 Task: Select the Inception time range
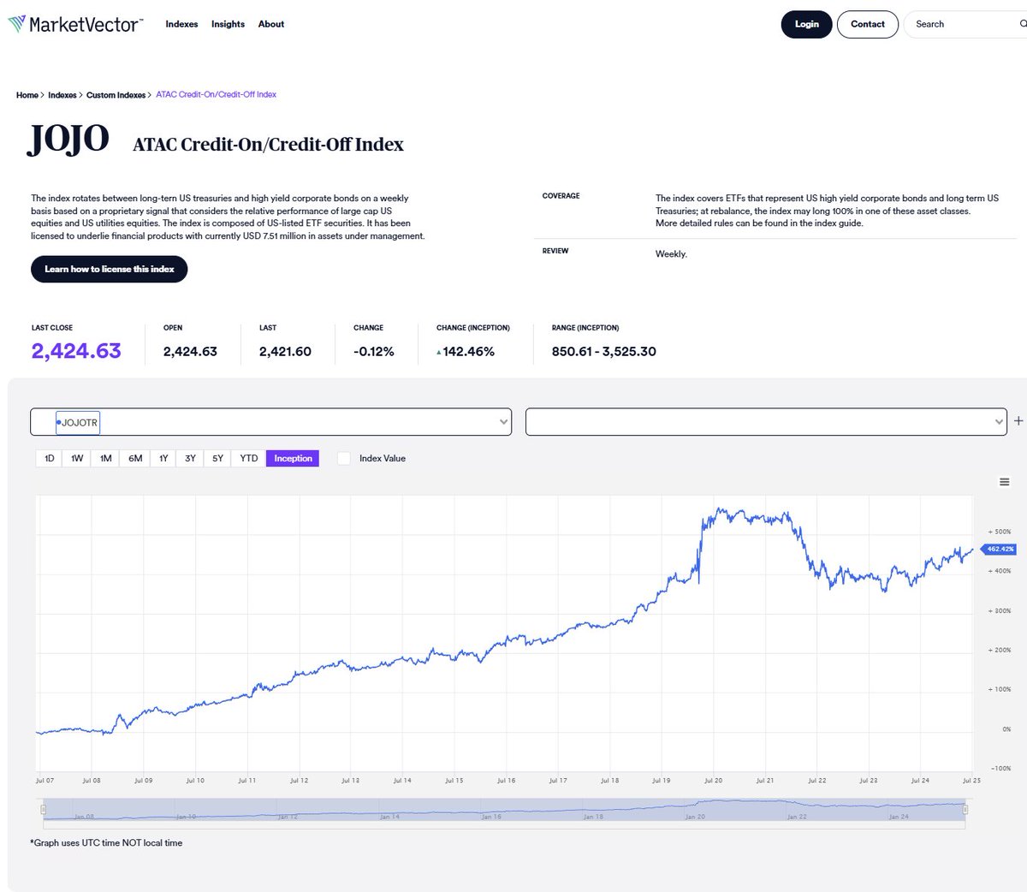[x=293, y=458]
